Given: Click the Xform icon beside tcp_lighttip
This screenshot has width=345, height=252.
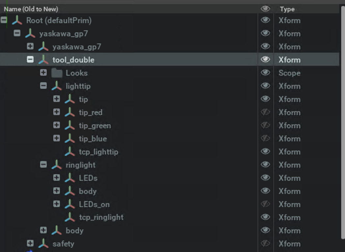Looking at the screenshot, I should point(70,152).
